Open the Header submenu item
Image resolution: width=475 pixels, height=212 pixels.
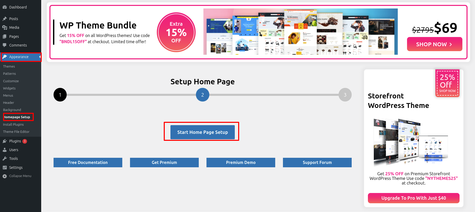click(x=8, y=103)
